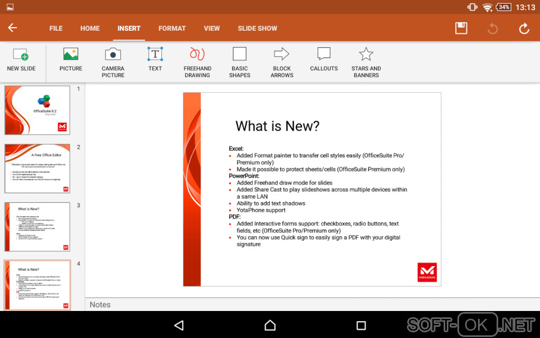The width and height of the screenshot is (540, 338).
Task: Open the SLIDE SHOW tab
Action: click(257, 29)
